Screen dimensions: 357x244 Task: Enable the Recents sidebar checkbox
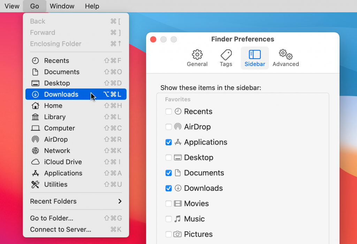(x=169, y=111)
